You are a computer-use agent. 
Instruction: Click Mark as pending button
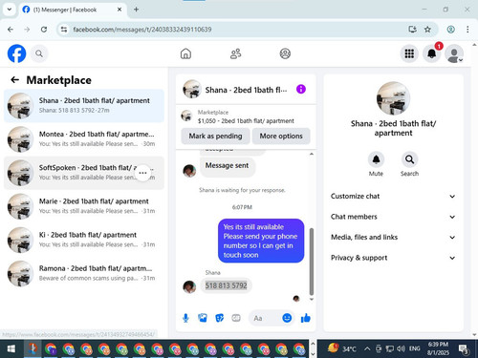pyautogui.click(x=215, y=136)
